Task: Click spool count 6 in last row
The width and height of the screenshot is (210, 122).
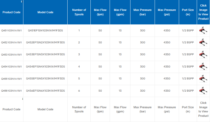Action: pos(79,91)
